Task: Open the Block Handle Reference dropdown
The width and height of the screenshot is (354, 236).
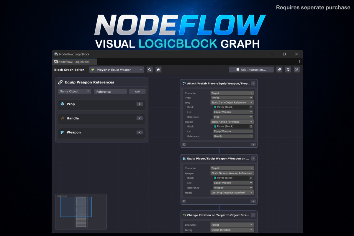Action: click(x=232, y=122)
